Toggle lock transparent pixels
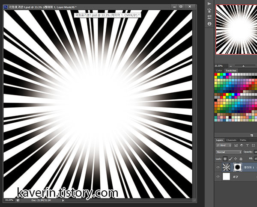 click(225, 159)
